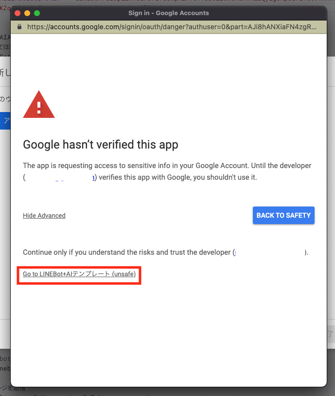The image size is (335, 396).
Task: Zoom window with the green button
Action: point(37,13)
